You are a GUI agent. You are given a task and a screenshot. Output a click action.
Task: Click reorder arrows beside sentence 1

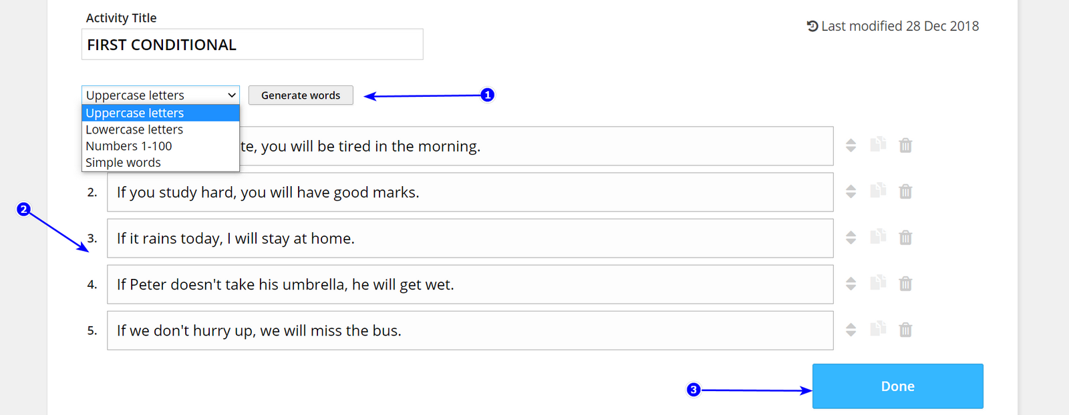(851, 145)
